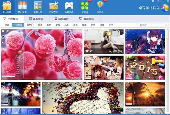The height and width of the screenshot is (115, 170).
Task: Open the 小游戏 icon
Action: pos(84,5)
